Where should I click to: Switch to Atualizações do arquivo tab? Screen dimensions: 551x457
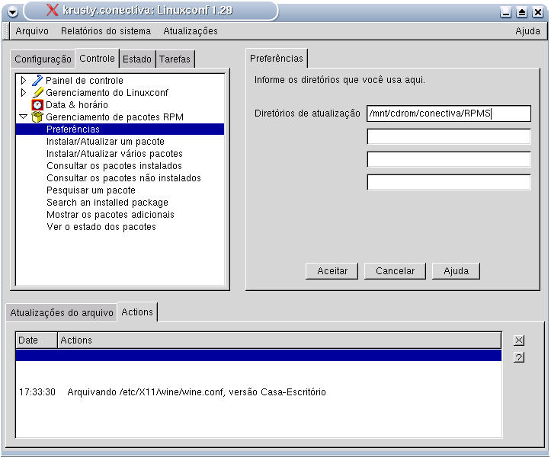(62, 312)
